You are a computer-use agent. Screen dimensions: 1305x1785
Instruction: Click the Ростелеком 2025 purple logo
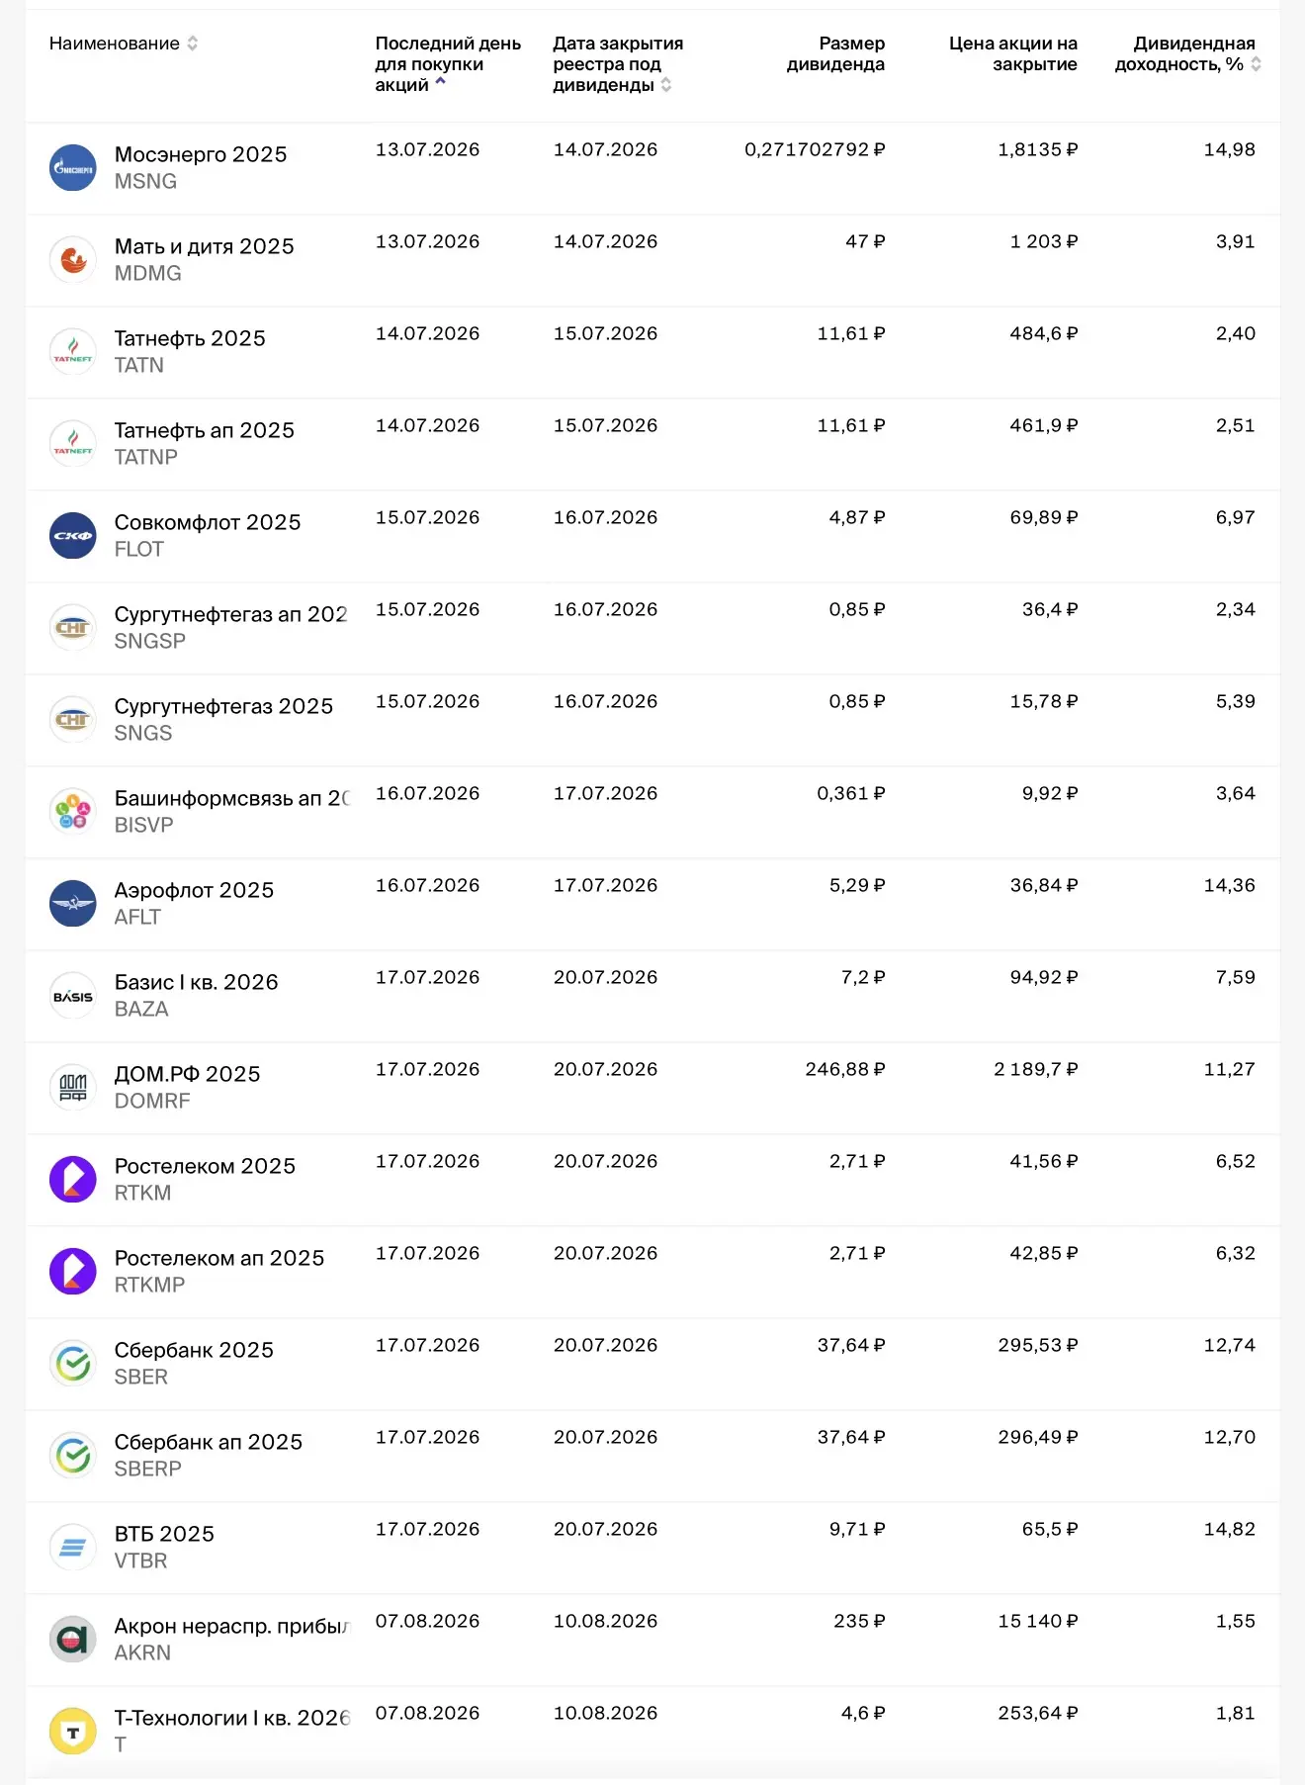pos(73,1180)
